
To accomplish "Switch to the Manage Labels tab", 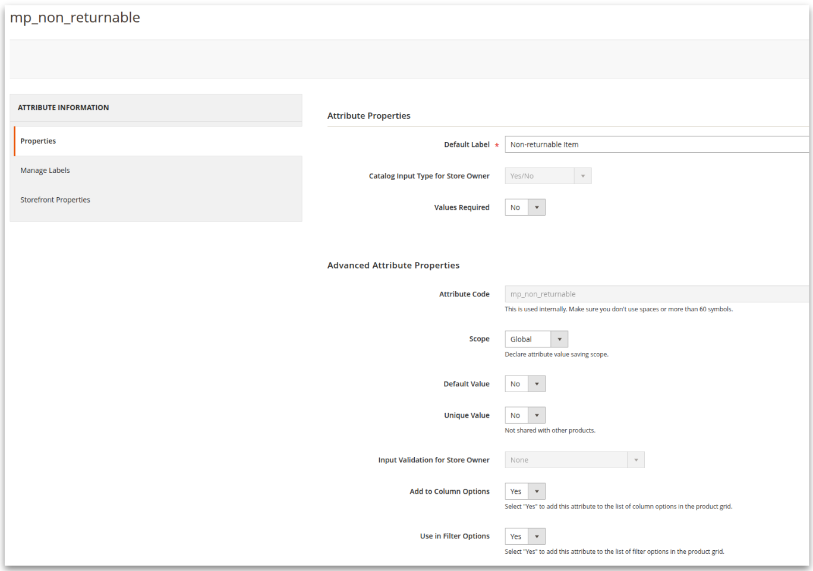I will click(x=45, y=170).
